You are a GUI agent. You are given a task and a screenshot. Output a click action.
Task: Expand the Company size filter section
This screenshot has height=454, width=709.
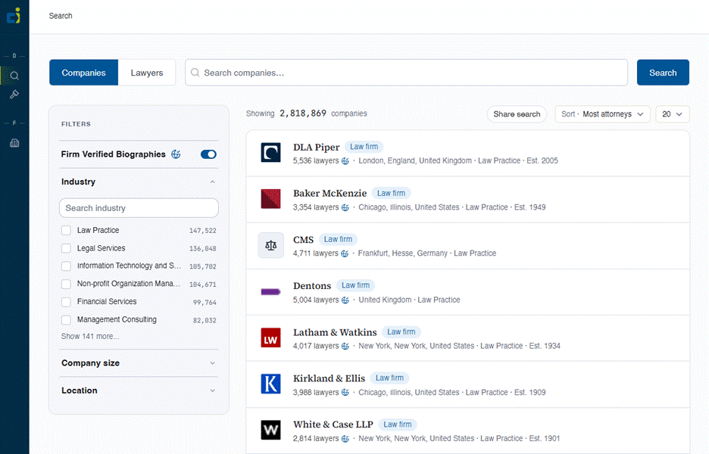point(139,363)
